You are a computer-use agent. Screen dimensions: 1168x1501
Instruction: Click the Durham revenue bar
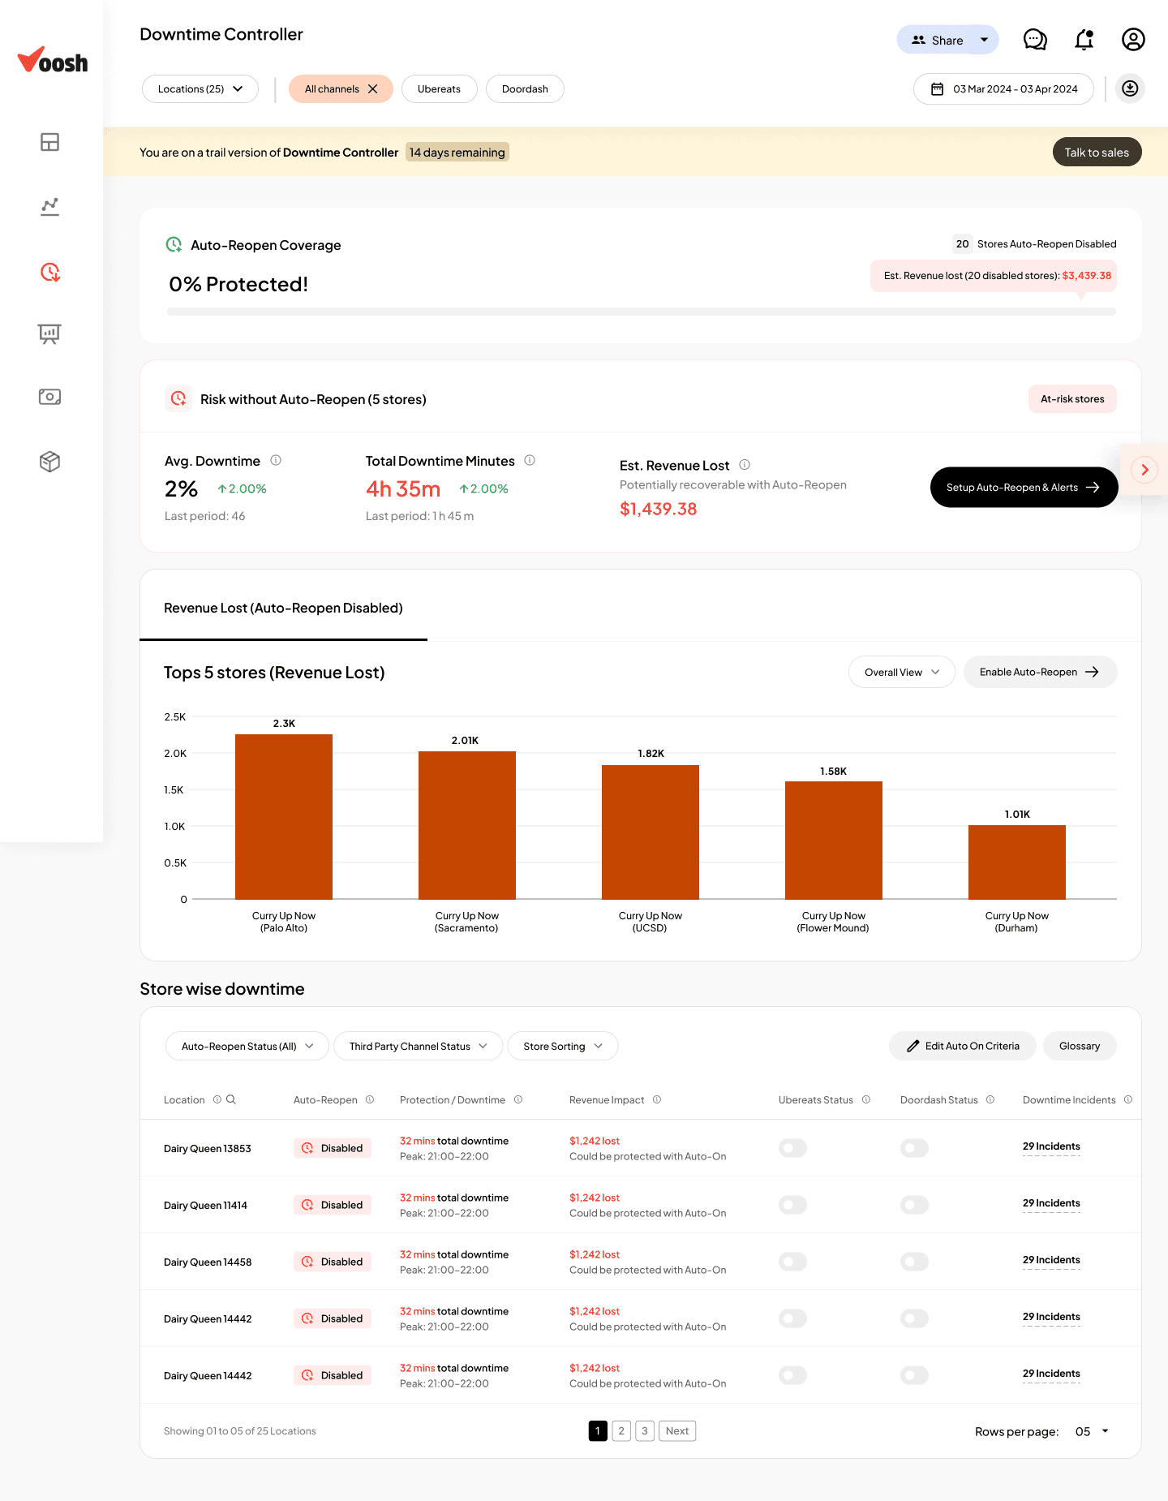pyautogui.click(x=1017, y=862)
